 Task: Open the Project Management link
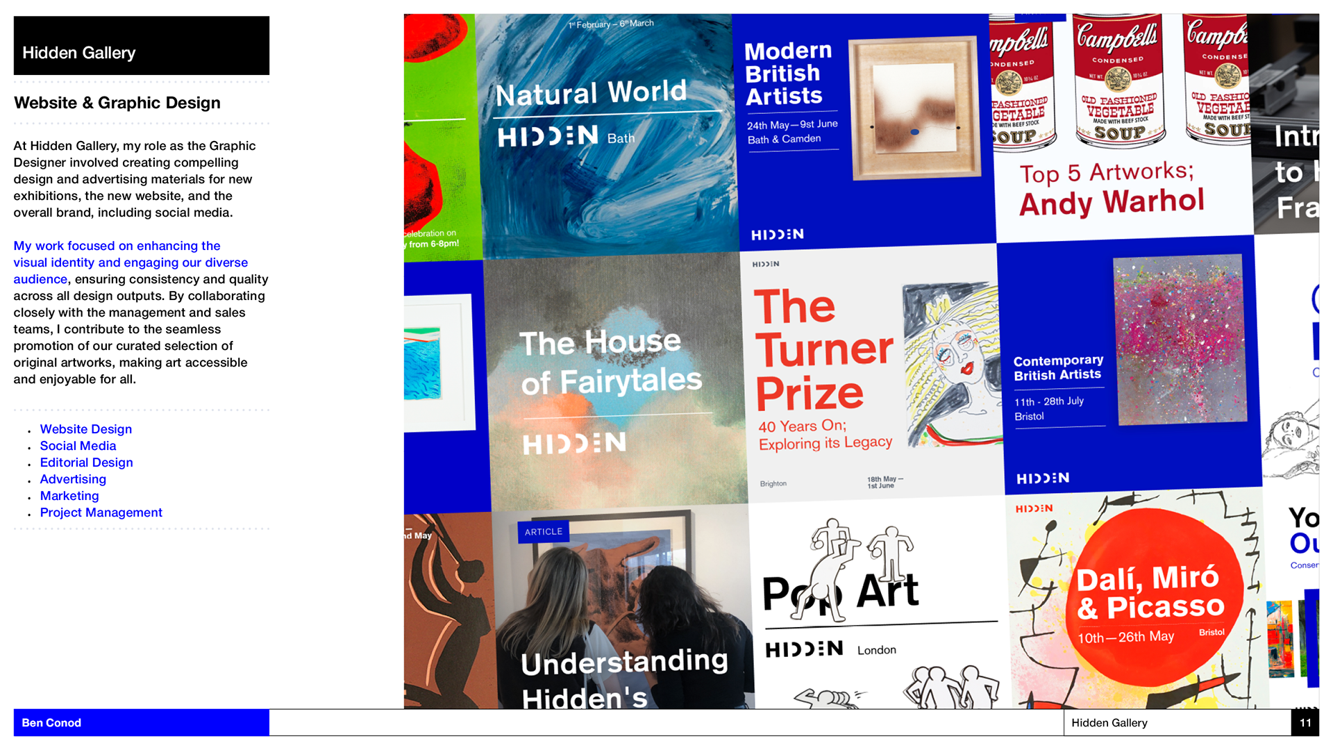pyautogui.click(x=101, y=512)
